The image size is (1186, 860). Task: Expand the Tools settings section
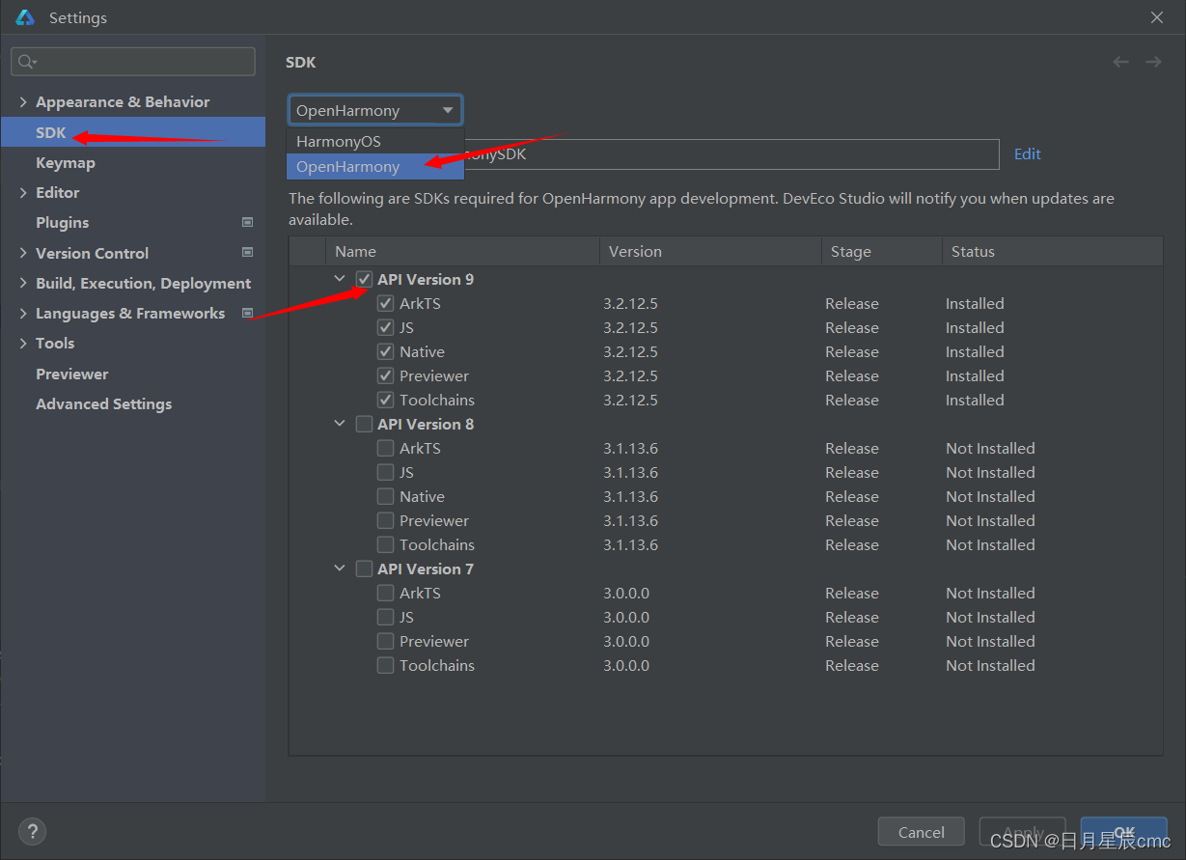(23, 343)
